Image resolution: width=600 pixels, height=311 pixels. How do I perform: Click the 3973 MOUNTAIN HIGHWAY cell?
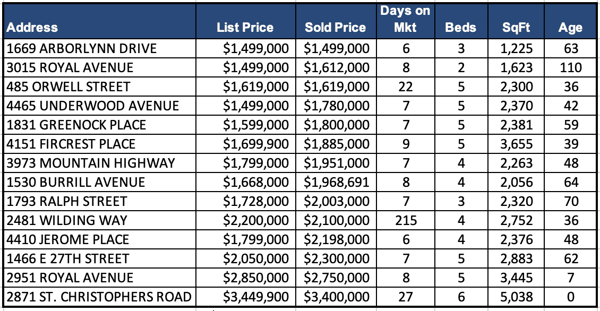coord(91,163)
